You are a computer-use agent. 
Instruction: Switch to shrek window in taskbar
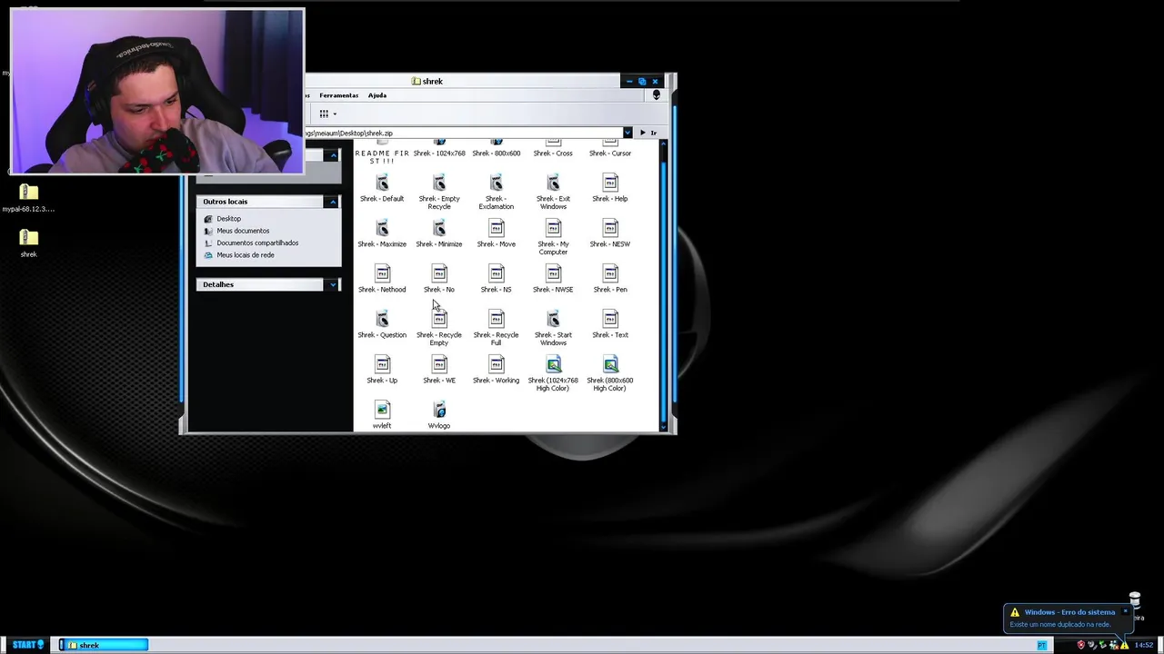click(103, 645)
